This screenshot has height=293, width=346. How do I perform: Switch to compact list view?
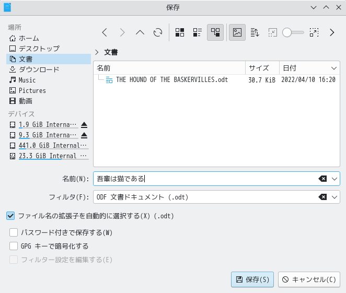[x=198, y=32]
